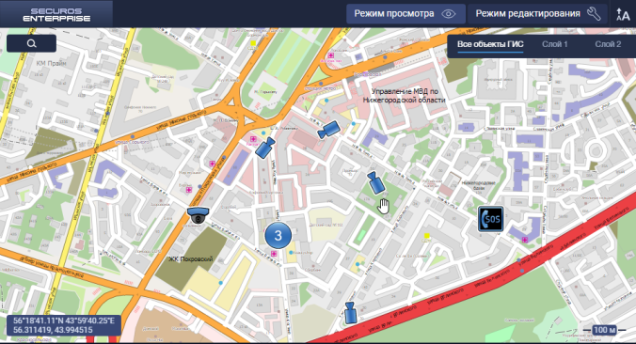Select the Слой 2 tab
636x344 pixels.
coord(608,44)
